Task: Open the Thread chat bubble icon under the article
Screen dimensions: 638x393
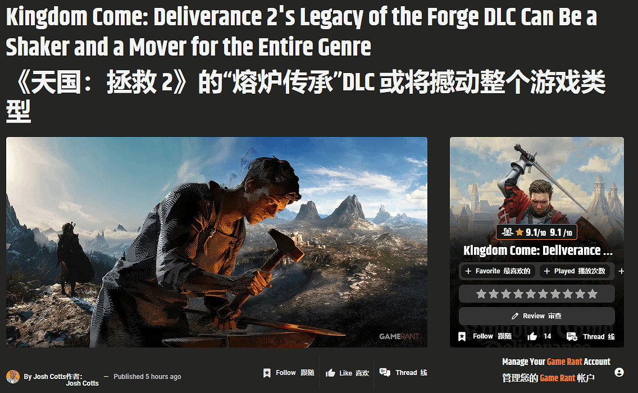Action: (385, 372)
